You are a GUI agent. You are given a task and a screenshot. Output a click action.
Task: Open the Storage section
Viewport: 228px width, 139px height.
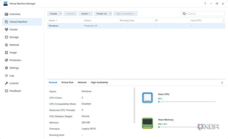pyautogui.click(x=22, y=37)
